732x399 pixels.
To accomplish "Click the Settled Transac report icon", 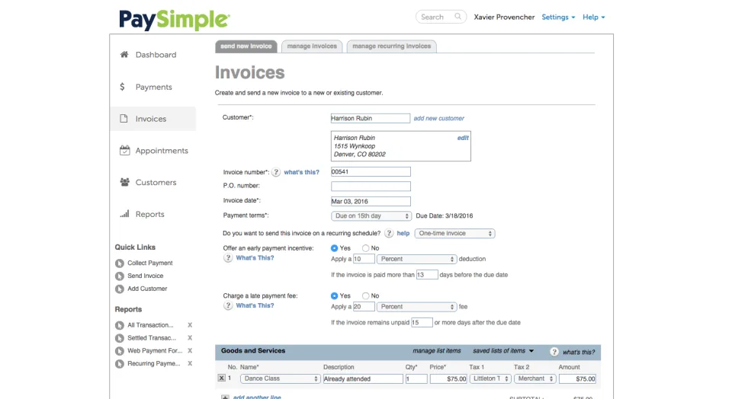I will click(120, 338).
